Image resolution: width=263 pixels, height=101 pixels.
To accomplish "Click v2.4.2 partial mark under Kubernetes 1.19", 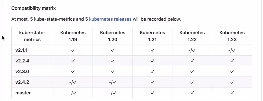I will click(x=73, y=82).
